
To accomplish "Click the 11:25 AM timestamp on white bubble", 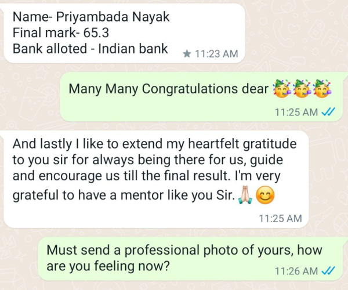I will pos(280,218).
